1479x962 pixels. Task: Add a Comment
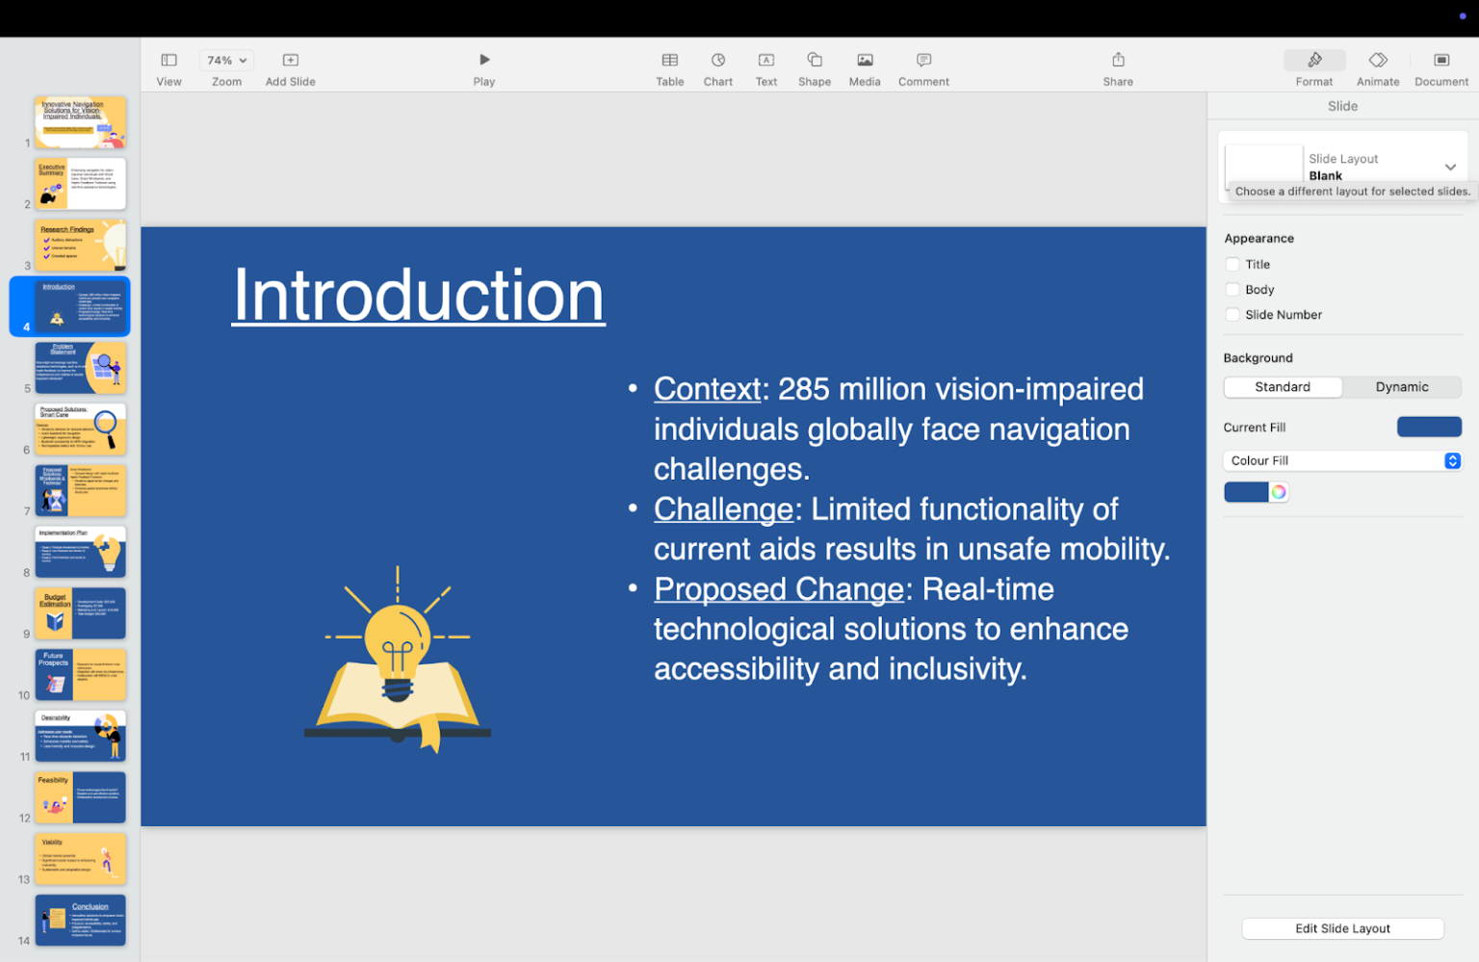point(921,67)
